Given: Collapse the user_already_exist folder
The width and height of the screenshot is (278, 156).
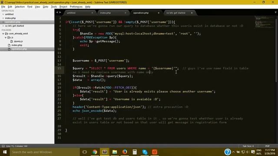Looking at the screenshot, I should pyautogui.click(x=3, y=34).
